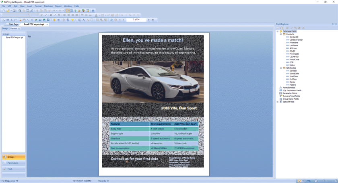
Task: Insert a summary with the sigma icon
Action: [x=12, y=20]
